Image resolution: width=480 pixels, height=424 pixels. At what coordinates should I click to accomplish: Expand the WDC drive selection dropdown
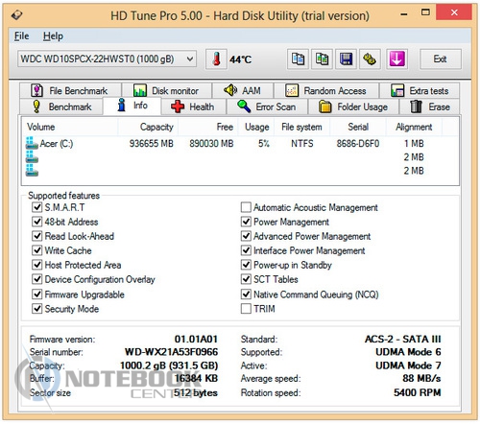(x=107, y=59)
